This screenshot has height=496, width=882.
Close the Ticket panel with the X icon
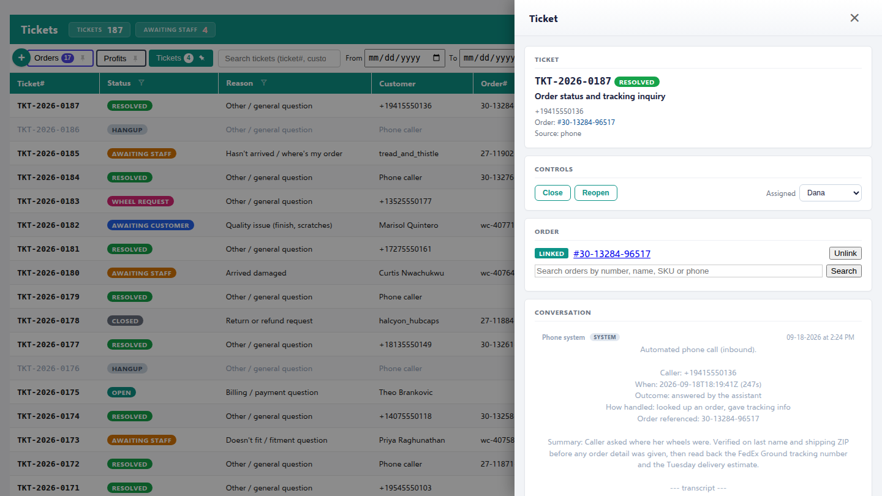click(854, 18)
